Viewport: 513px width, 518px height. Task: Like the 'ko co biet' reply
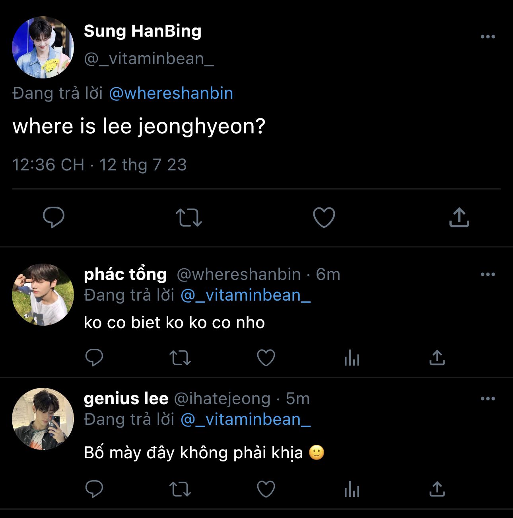click(266, 358)
